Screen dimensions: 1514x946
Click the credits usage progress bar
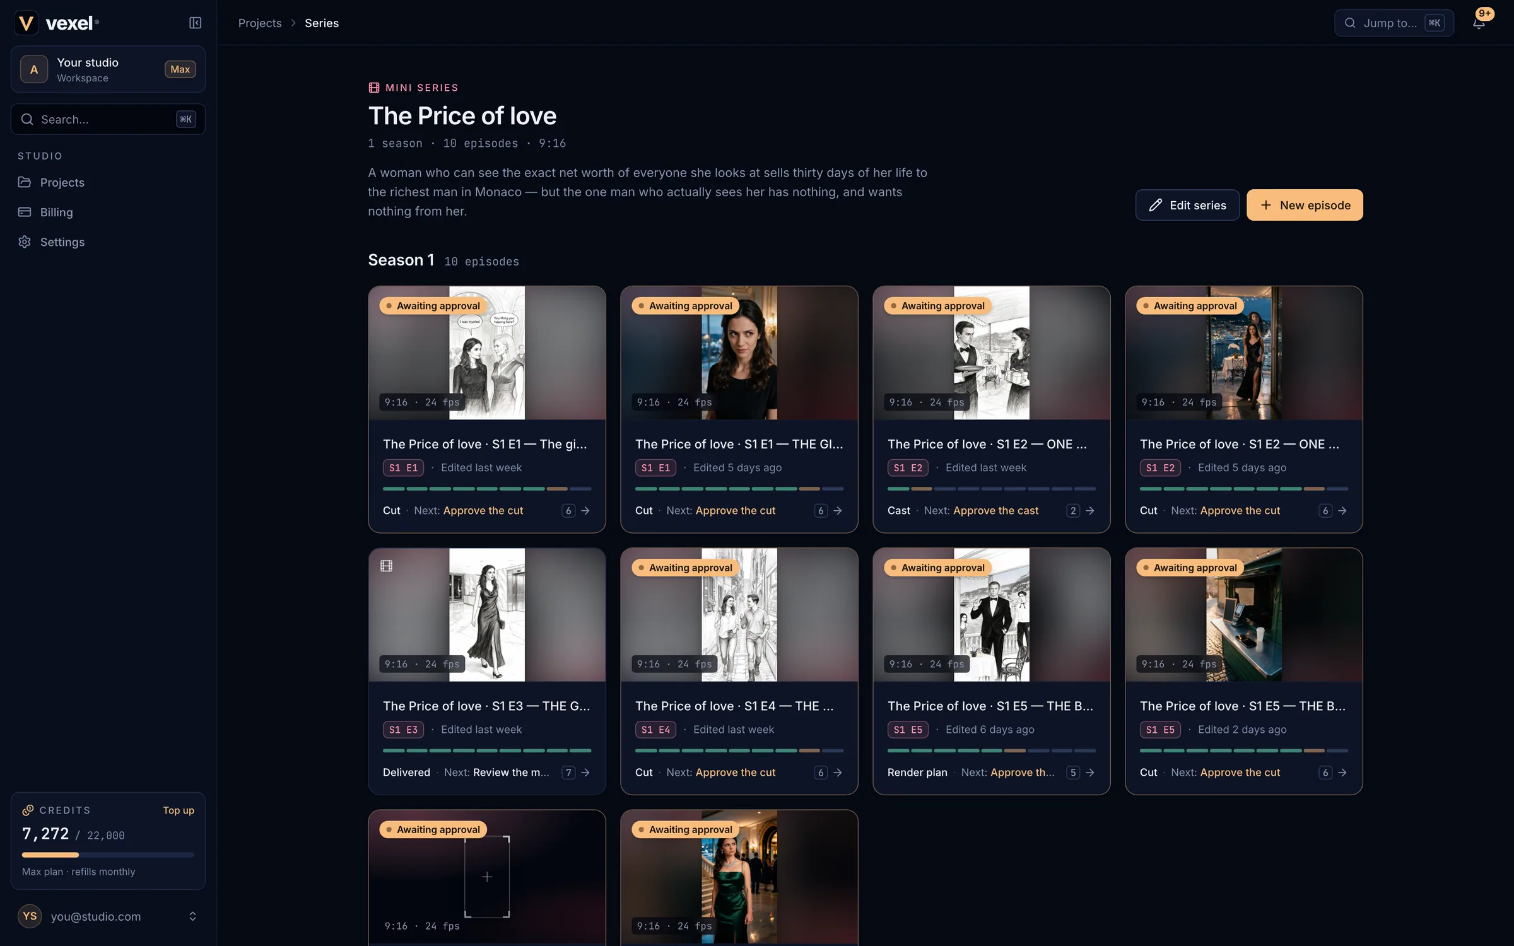(x=108, y=855)
